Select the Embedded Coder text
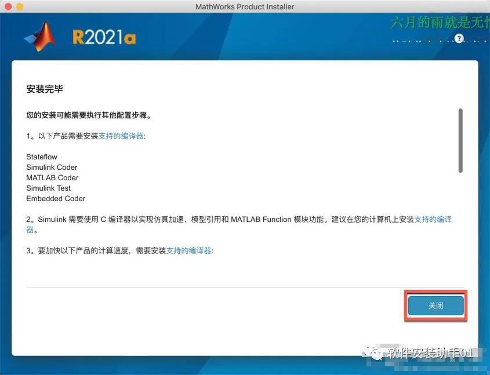The height and width of the screenshot is (375, 490). point(56,199)
